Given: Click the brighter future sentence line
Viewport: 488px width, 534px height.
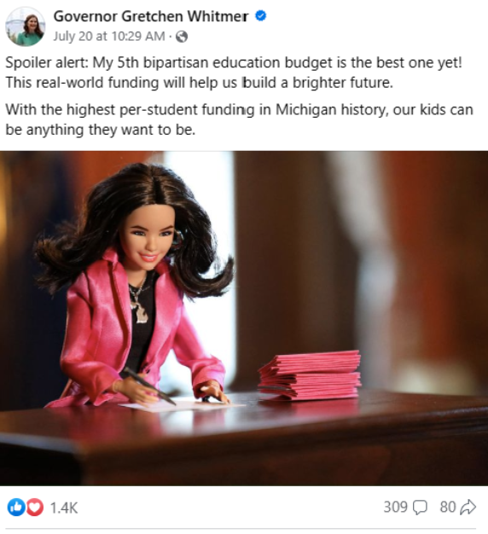Looking at the screenshot, I should click(x=200, y=83).
